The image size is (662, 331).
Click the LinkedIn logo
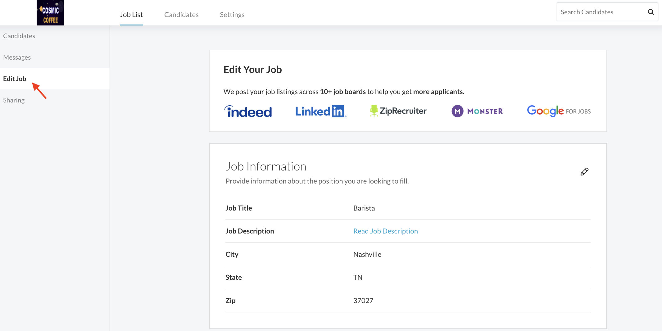coord(321,111)
